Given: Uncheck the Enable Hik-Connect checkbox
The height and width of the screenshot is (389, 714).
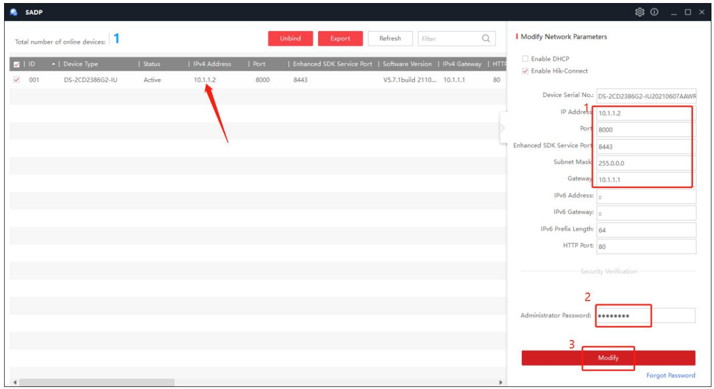Looking at the screenshot, I should pyautogui.click(x=525, y=71).
